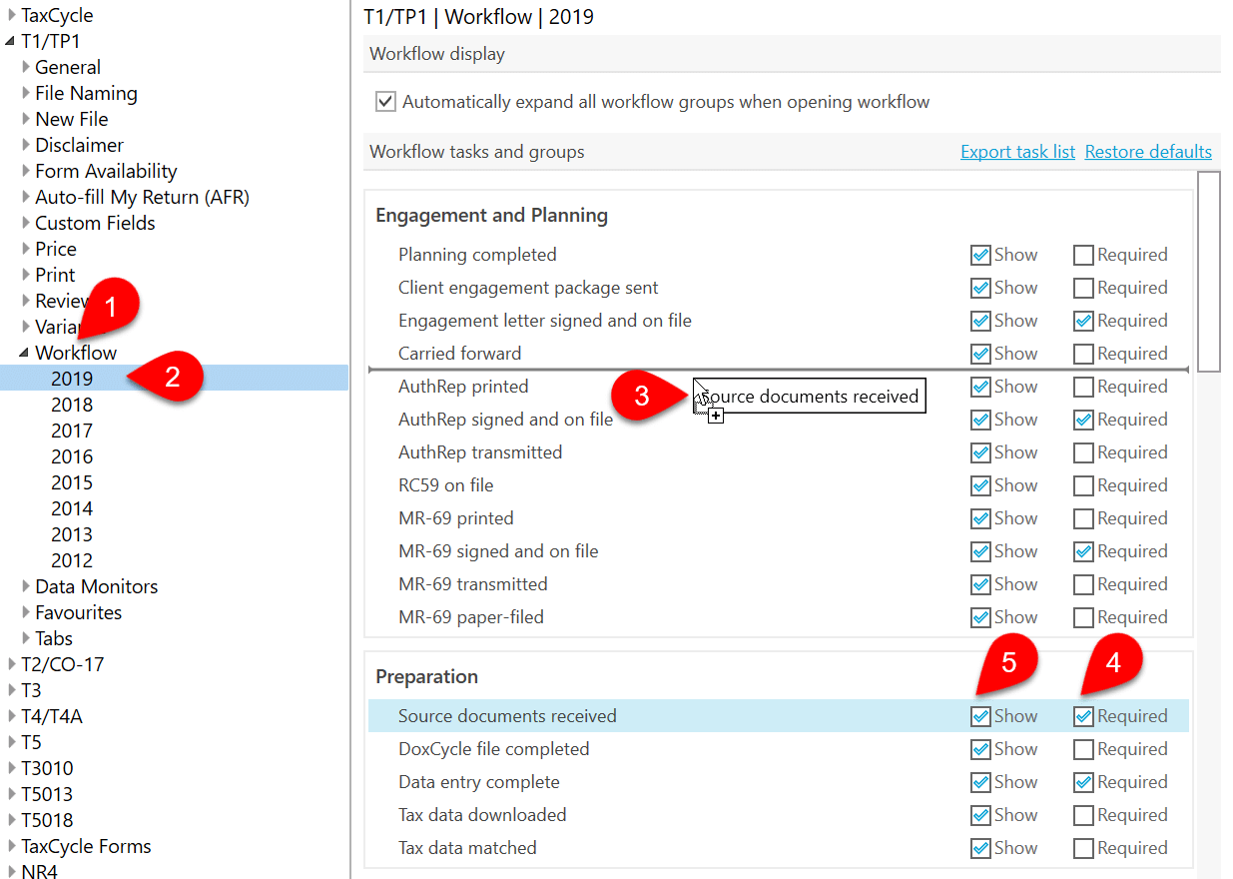Check Required for RC59 on file
The height and width of the screenshot is (879, 1233).
pos(1083,485)
